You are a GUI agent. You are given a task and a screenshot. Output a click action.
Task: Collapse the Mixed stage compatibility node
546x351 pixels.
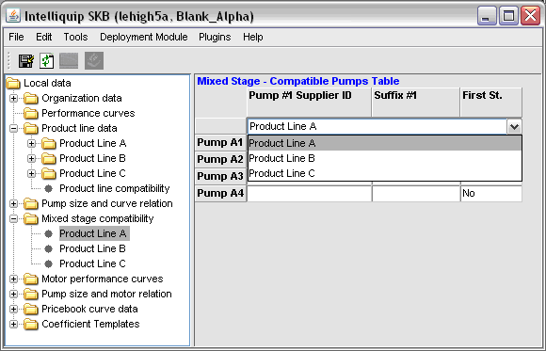click(x=13, y=218)
